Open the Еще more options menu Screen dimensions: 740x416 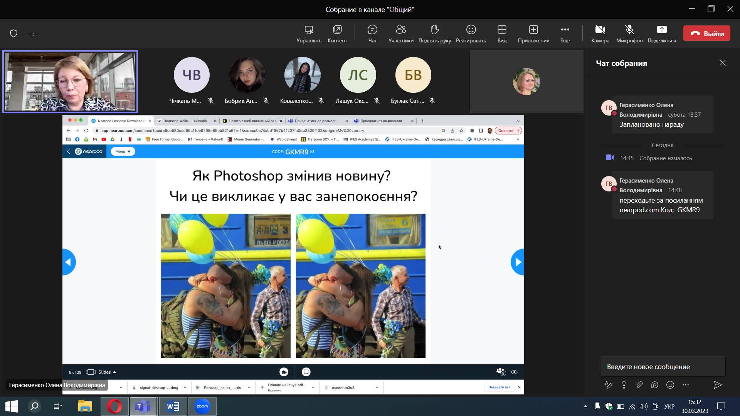(565, 34)
